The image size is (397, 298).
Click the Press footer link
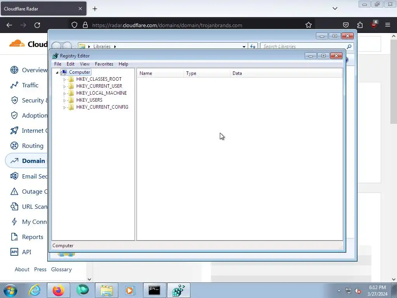pyautogui.click(x=40, y=269)
